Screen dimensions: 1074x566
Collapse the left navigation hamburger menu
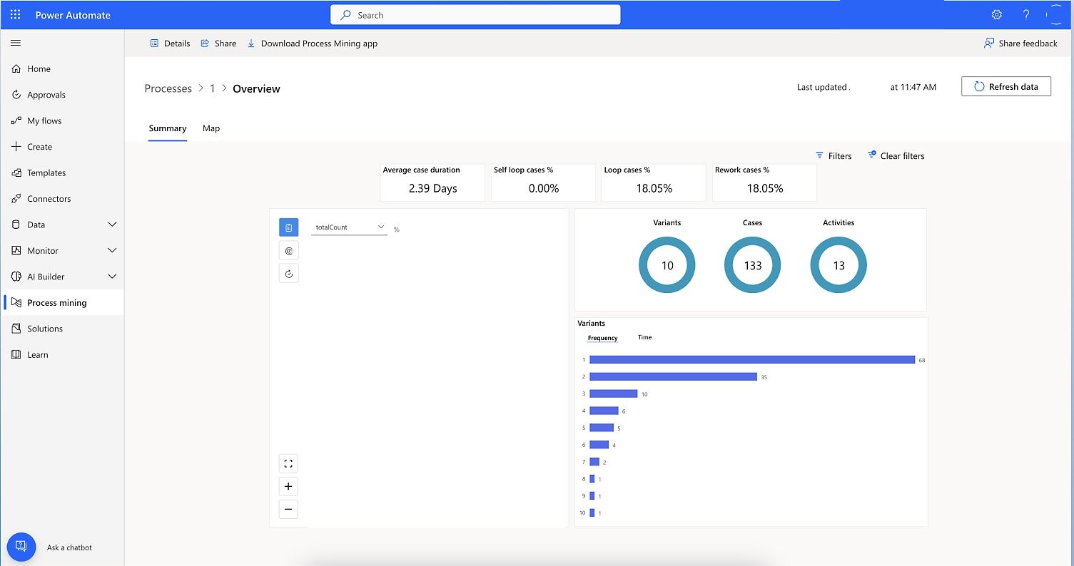(16, 43)
